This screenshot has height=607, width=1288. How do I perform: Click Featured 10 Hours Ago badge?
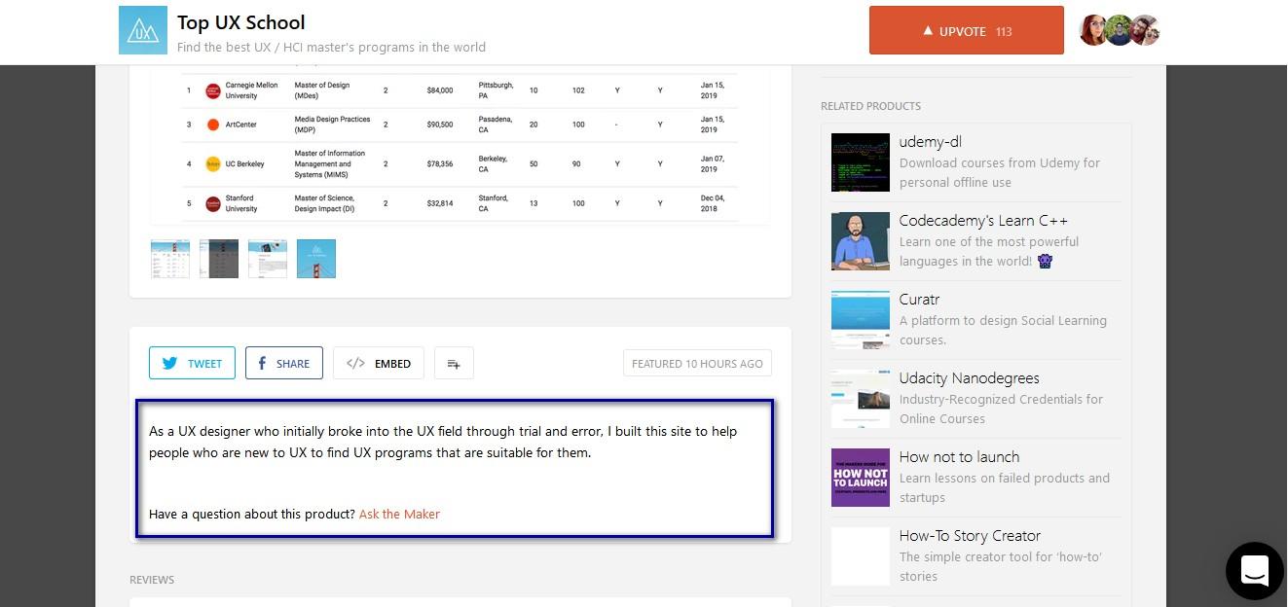point(697,363)
